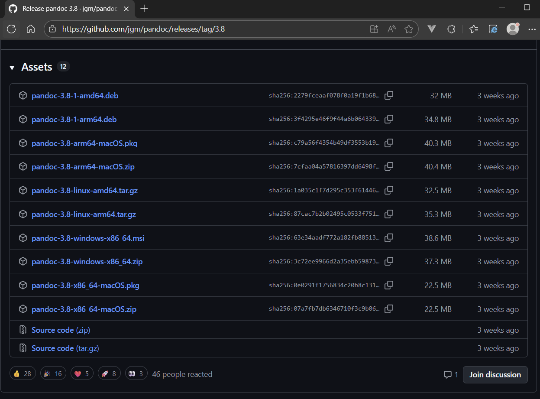The height and width of the screenshot is (399, 540).
Task: Click the sha256:2279fceaaf078f0a19f1b68 hash text
Action: pyautogui.click(x=324, y=96)
